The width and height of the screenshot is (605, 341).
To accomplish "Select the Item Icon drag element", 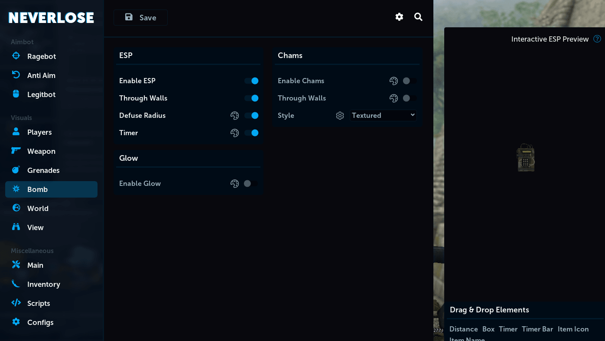I will point(573,329).
